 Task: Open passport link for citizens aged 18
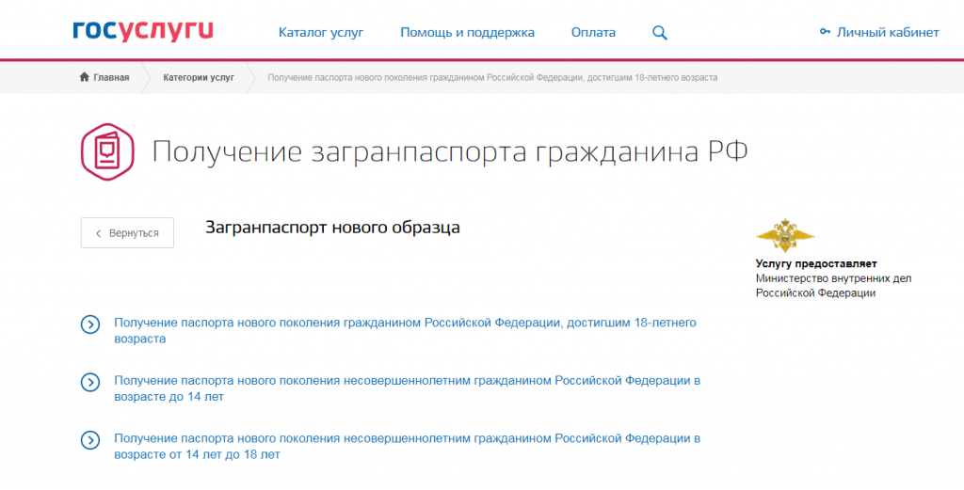click(x=405, y=330)
